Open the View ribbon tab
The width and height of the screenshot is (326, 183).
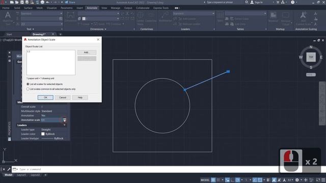coord(104,8)
